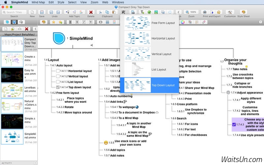Select the local SimpleMind storage icon
This screenshot has width=264, height=165.
pyautogui.click(x=7, y=22)
